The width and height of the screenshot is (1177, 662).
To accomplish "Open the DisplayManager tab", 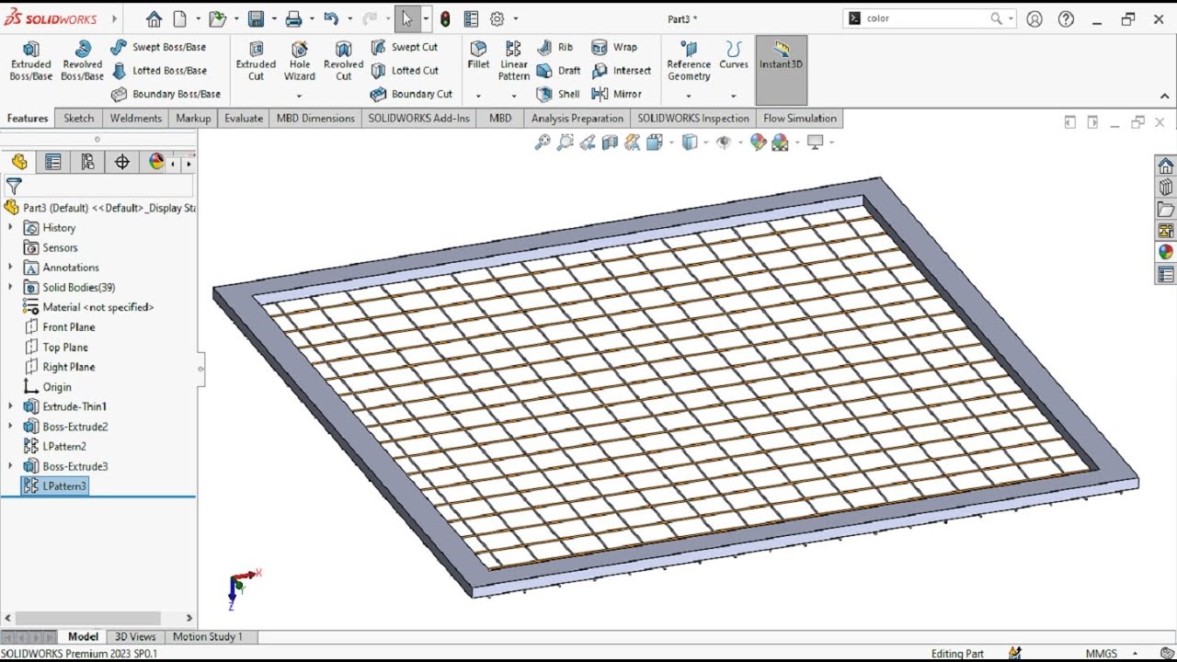I will click(155, 162).
